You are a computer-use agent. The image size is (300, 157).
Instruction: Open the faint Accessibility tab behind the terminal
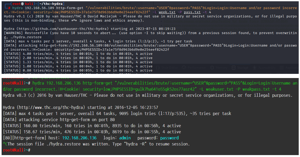point(264,67)
